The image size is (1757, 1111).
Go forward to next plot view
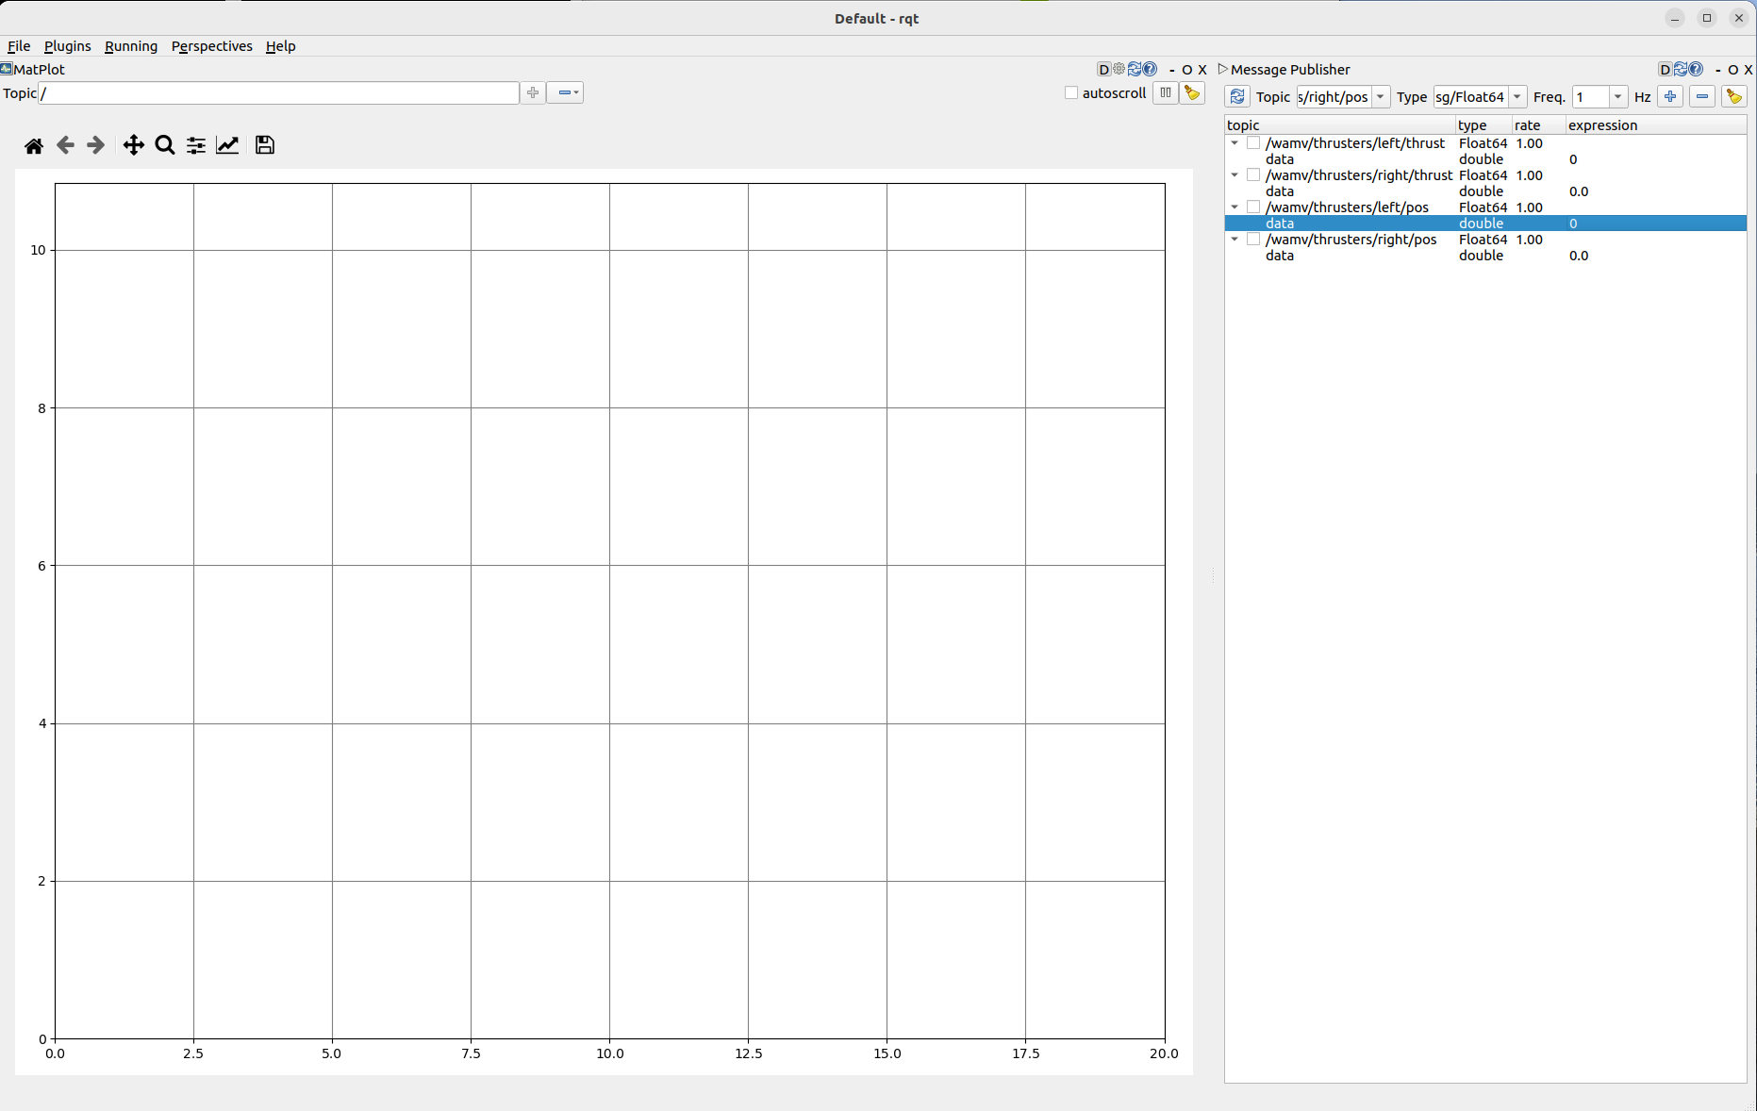[96, 145]
